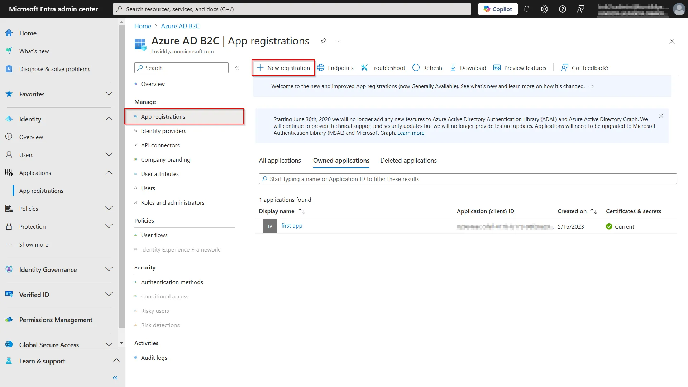Collapse Learn & support
The image size is (688, 387).
[116, 361]
